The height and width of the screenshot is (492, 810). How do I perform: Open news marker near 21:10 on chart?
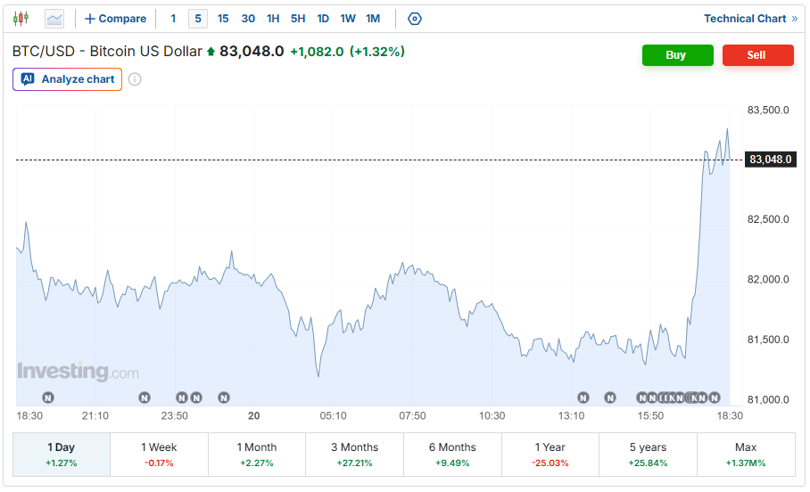coord(145,398)
